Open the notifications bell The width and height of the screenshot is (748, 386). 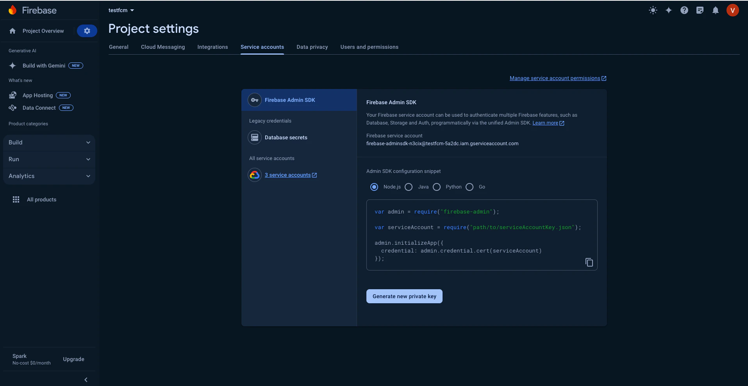click(x=715, y=11)
